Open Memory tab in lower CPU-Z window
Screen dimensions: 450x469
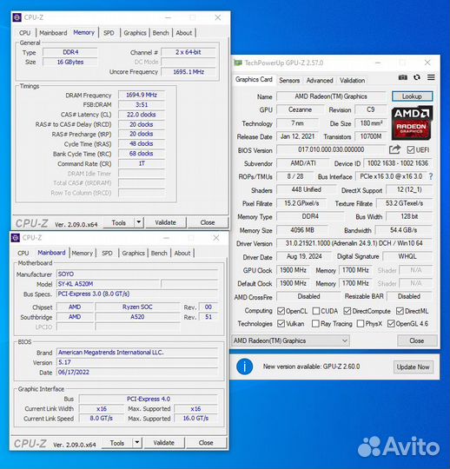click(82, 253)
